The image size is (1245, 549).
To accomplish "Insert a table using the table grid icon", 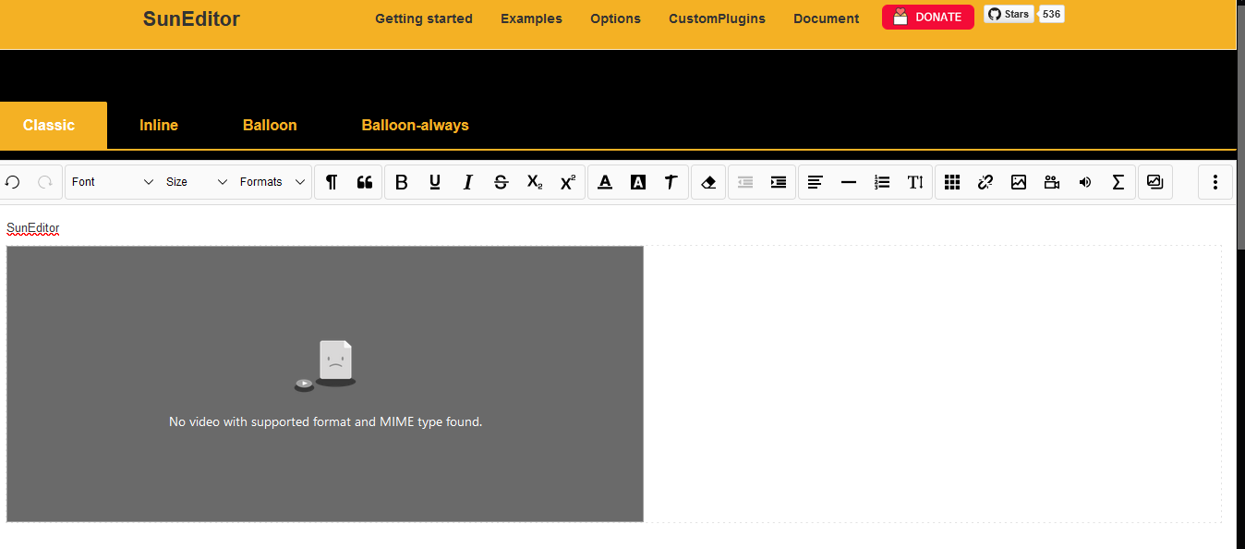I will coord(952,182).
